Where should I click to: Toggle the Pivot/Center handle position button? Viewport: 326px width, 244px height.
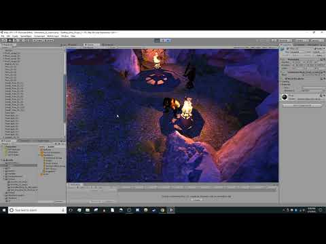(x=38, y=41)
